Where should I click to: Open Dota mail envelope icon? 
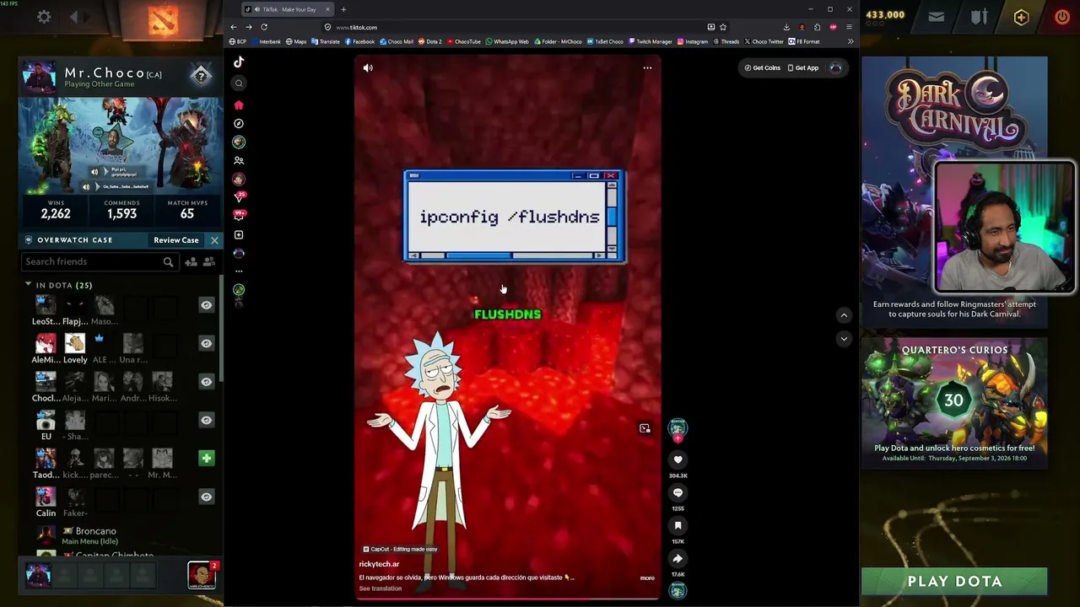pyautogui.click(x=936, y=17)
